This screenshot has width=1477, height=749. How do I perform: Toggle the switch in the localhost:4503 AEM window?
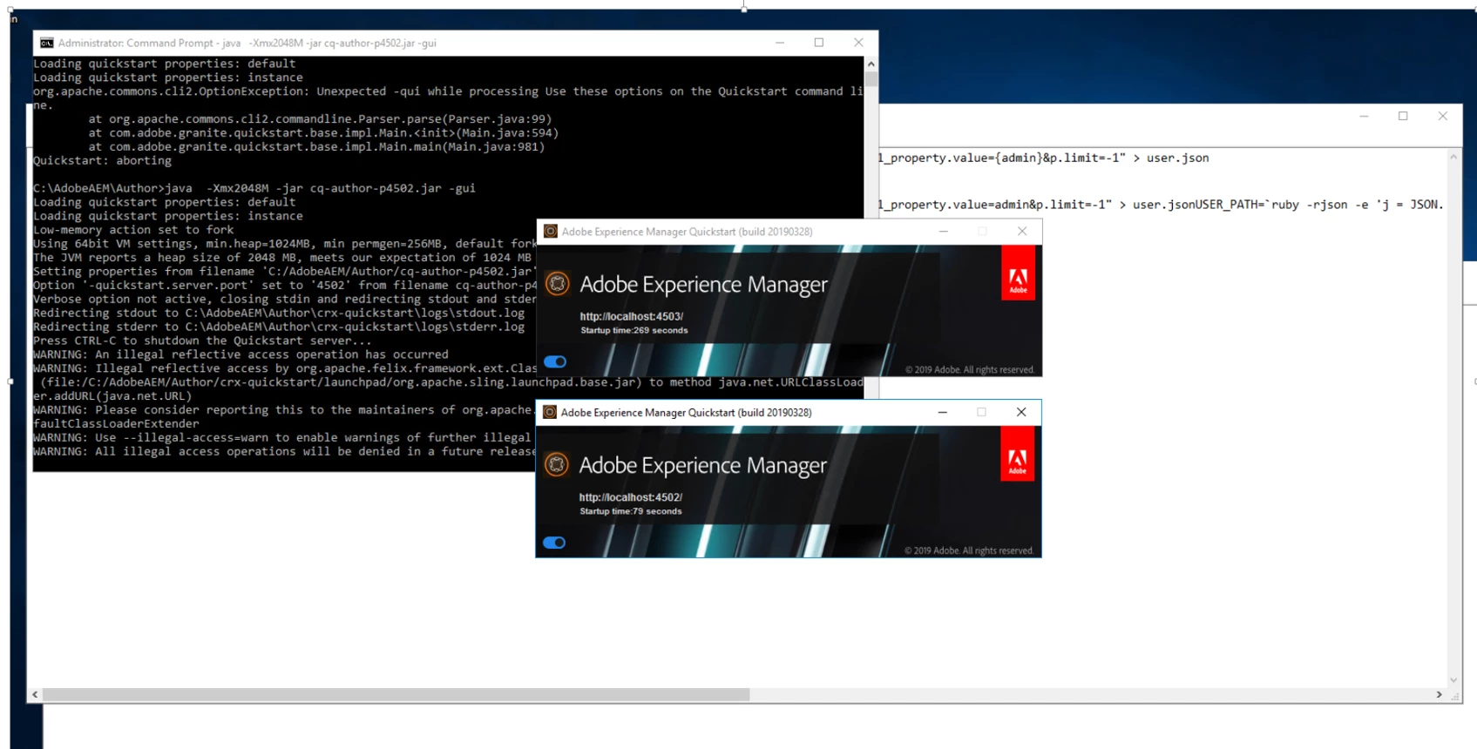tap(555, 361)
